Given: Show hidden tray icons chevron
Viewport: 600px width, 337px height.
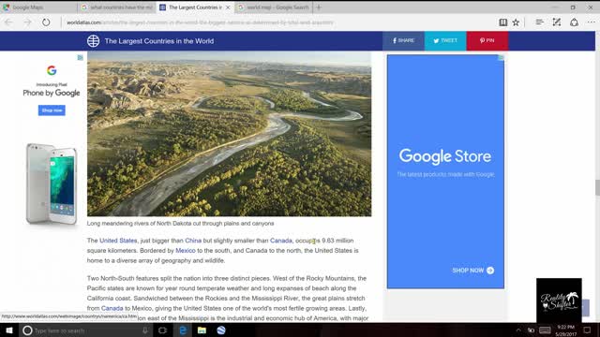Looking at the screenshot, I should [518, 330].
